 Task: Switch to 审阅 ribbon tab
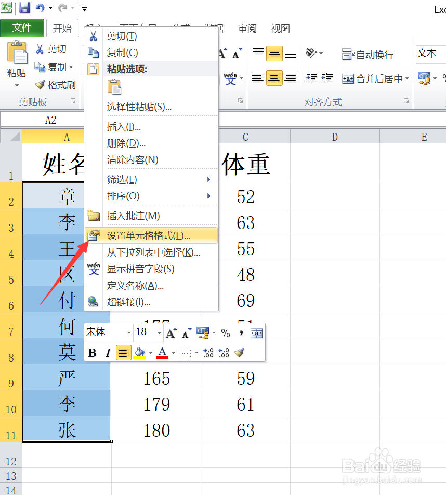pos(247,29)
